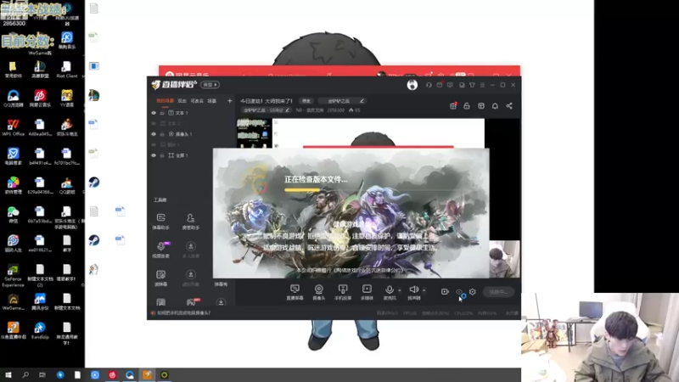Mute the 扬声器 speaker

pyautogui.click(x=414, y=292)
